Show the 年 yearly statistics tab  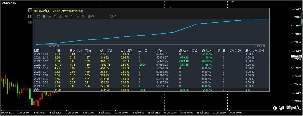coord(66,17)
